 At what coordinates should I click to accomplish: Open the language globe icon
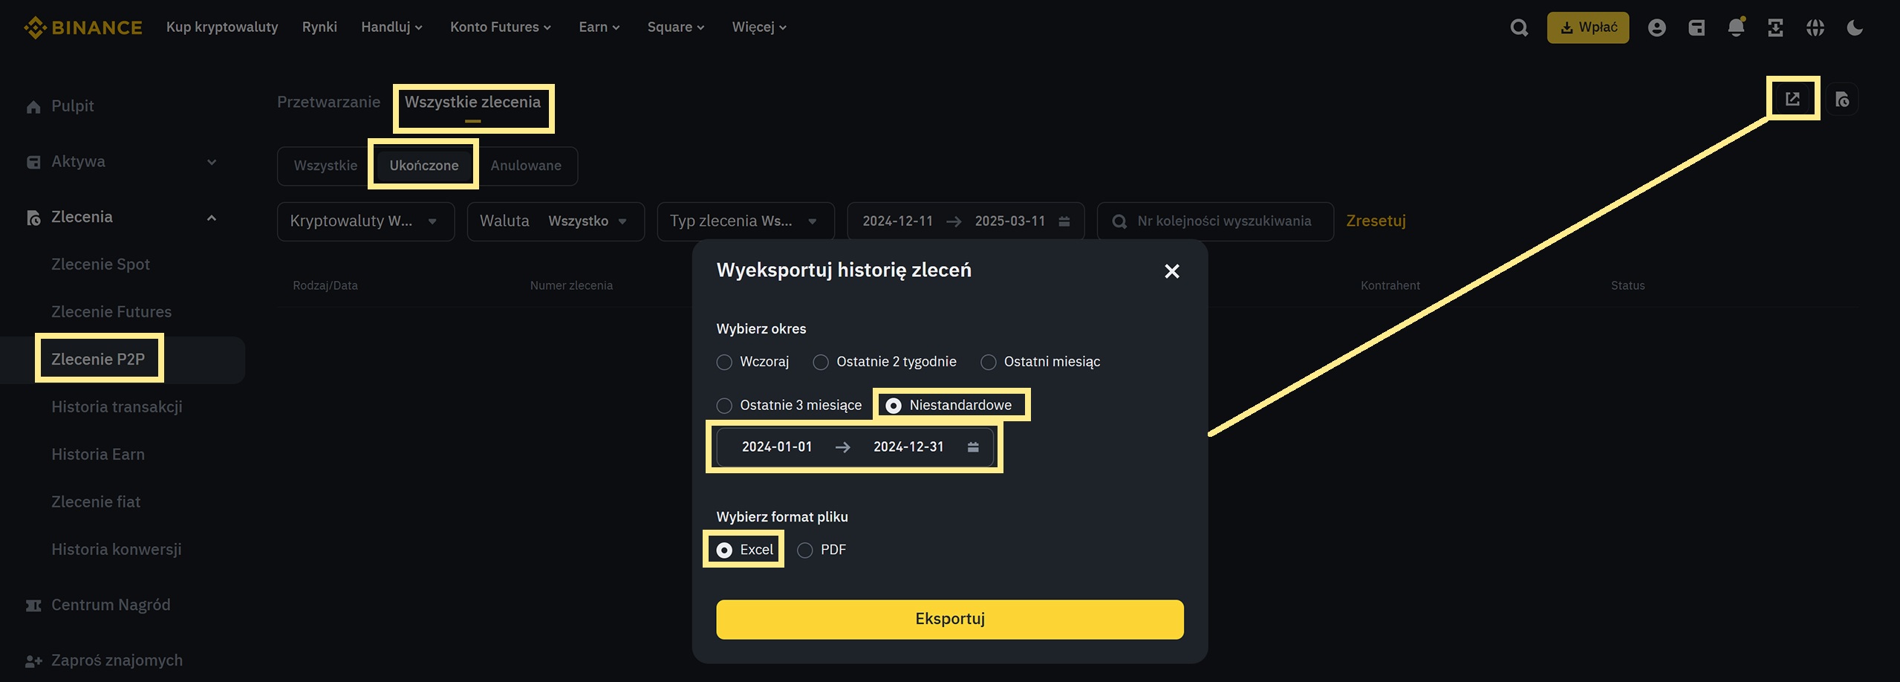point(1815,27)
